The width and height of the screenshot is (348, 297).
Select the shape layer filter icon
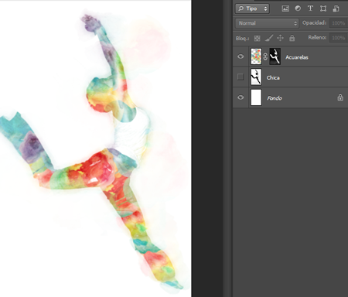click(323, 9)
